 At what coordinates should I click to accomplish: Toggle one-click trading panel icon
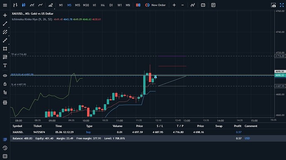tap(138, 5)
